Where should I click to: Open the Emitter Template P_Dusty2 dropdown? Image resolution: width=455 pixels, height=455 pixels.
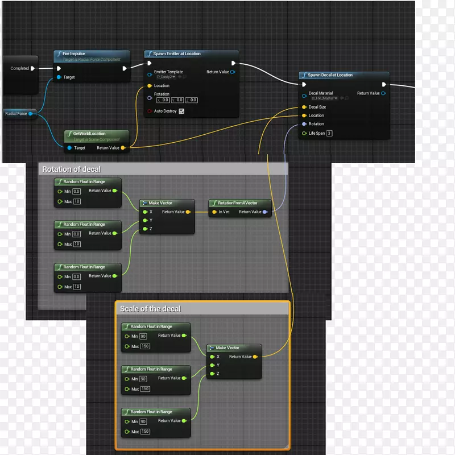tap(166, 77)
